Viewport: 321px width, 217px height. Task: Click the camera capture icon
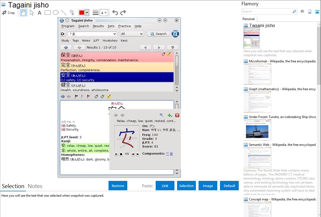302,12
